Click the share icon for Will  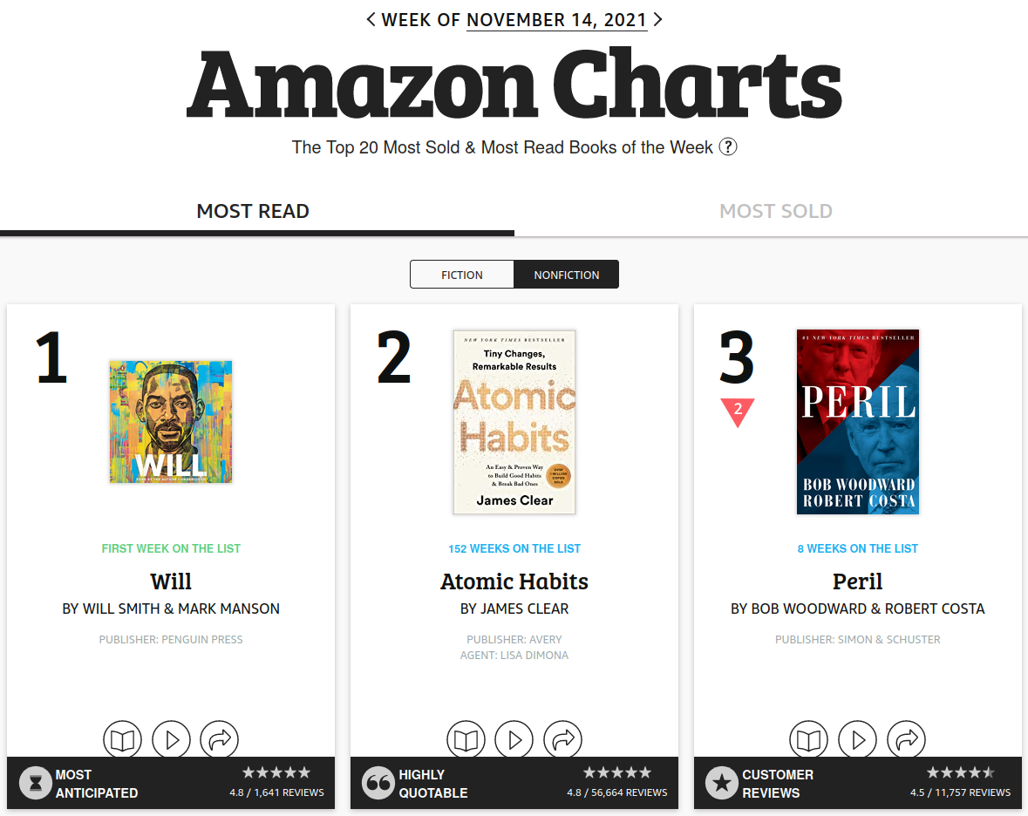(219, 739)
